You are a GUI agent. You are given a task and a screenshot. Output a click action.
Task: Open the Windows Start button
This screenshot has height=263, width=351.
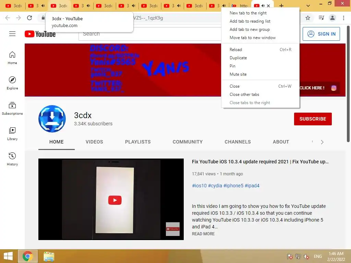tap(8, 256)
